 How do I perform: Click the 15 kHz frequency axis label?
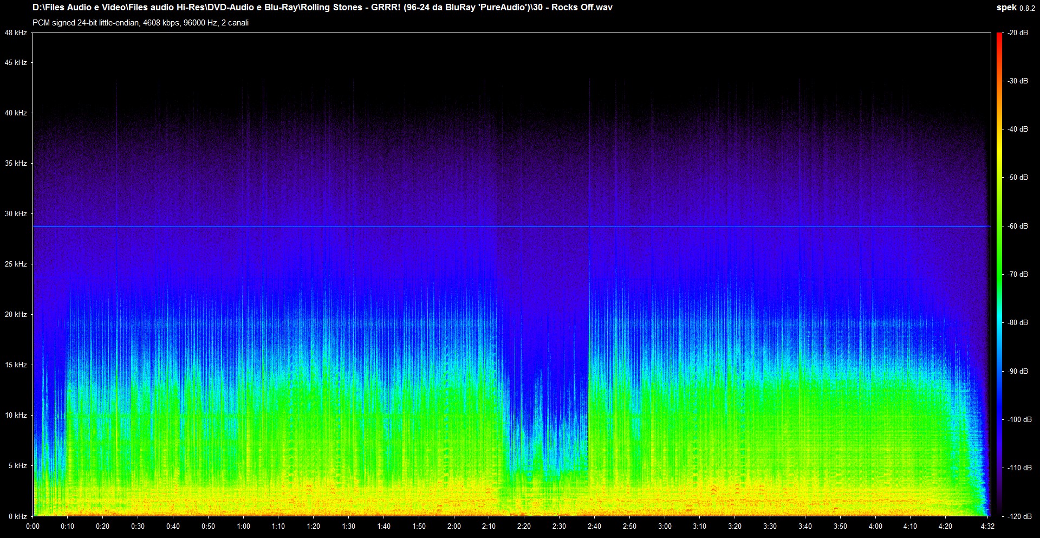tap(15, 365)
